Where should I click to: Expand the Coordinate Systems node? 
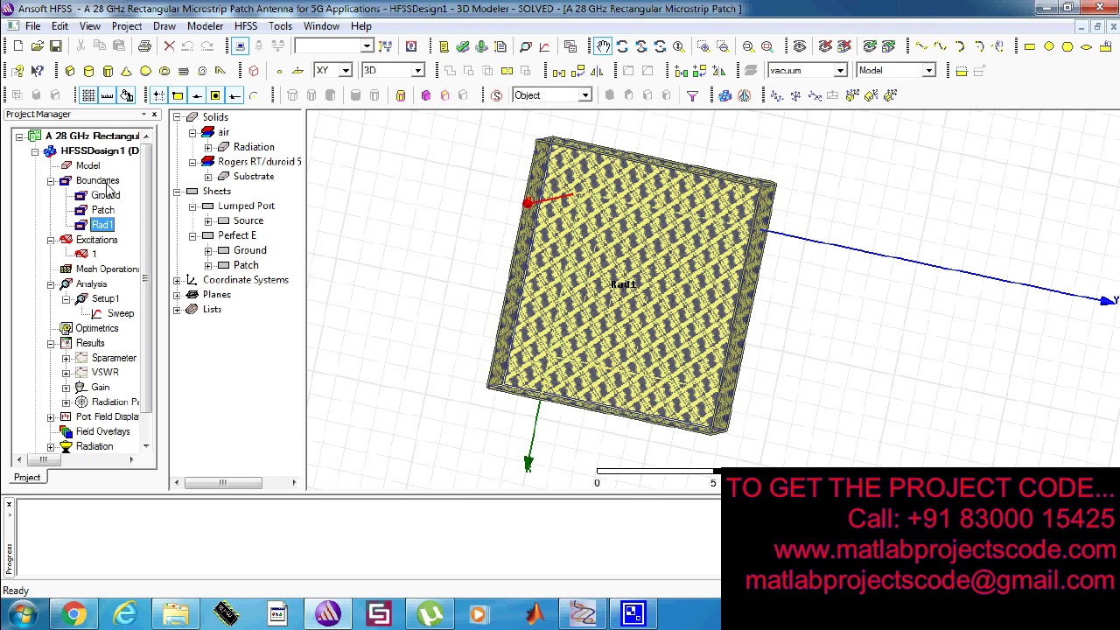[177, 280]
